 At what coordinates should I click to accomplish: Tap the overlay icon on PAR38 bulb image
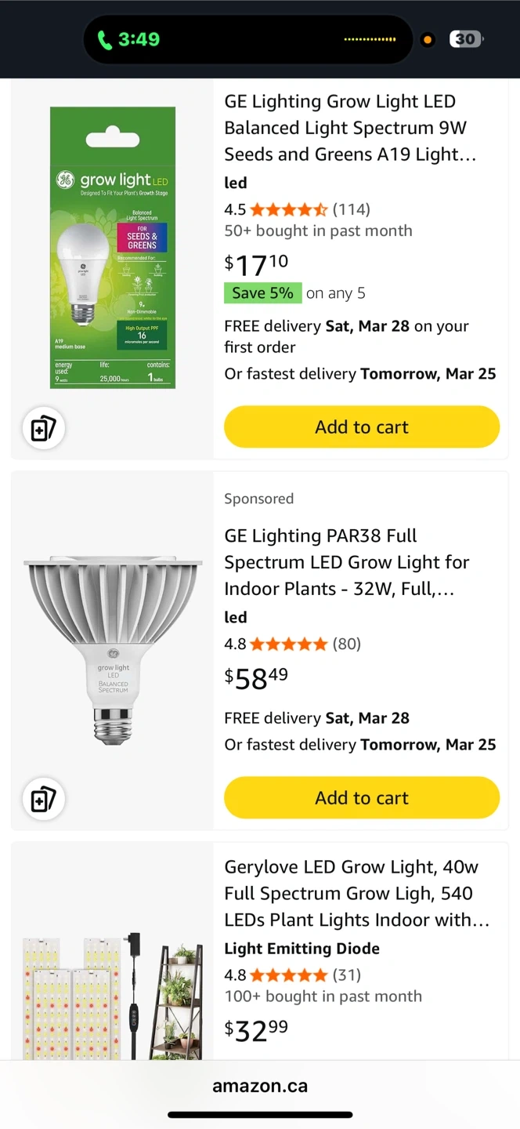pos(43,799)
